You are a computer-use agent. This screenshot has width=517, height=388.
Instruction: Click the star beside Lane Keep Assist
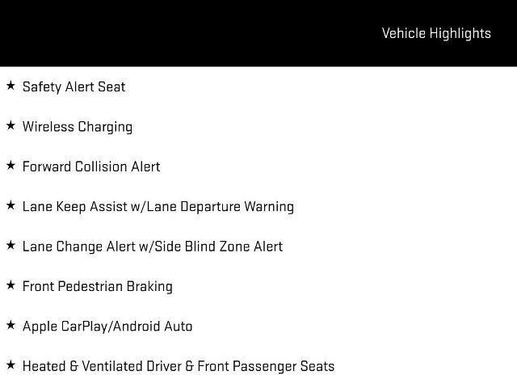click(x=11, y=205)
